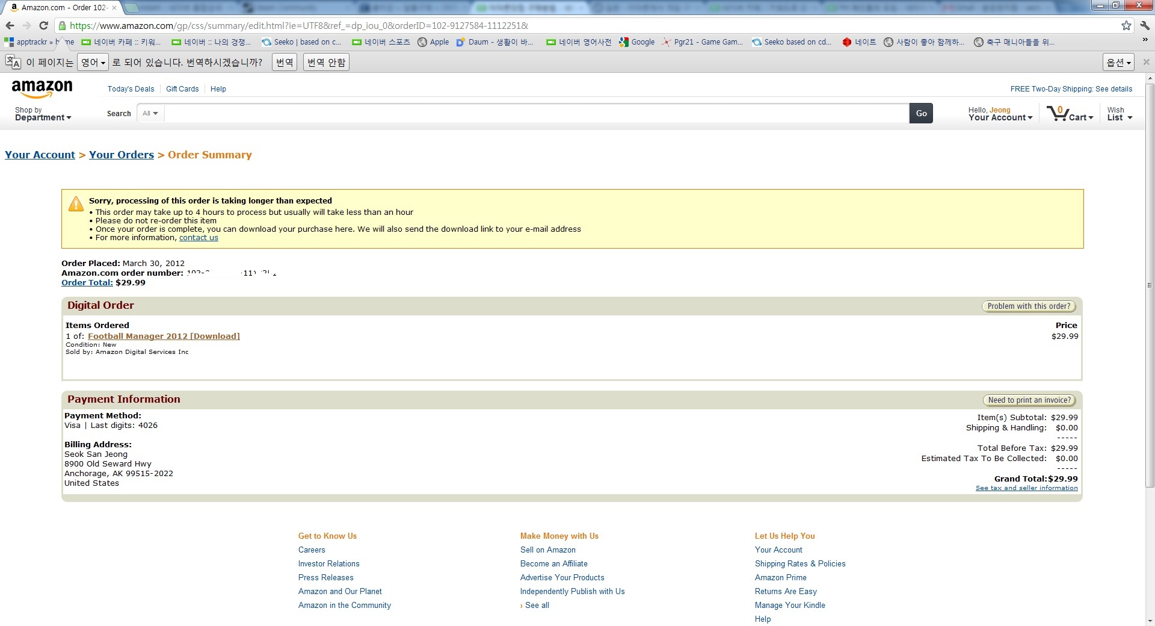Click the contact us link
Image resolution: width=1155 pixels, height=626 pixels.
coord(199,238)
